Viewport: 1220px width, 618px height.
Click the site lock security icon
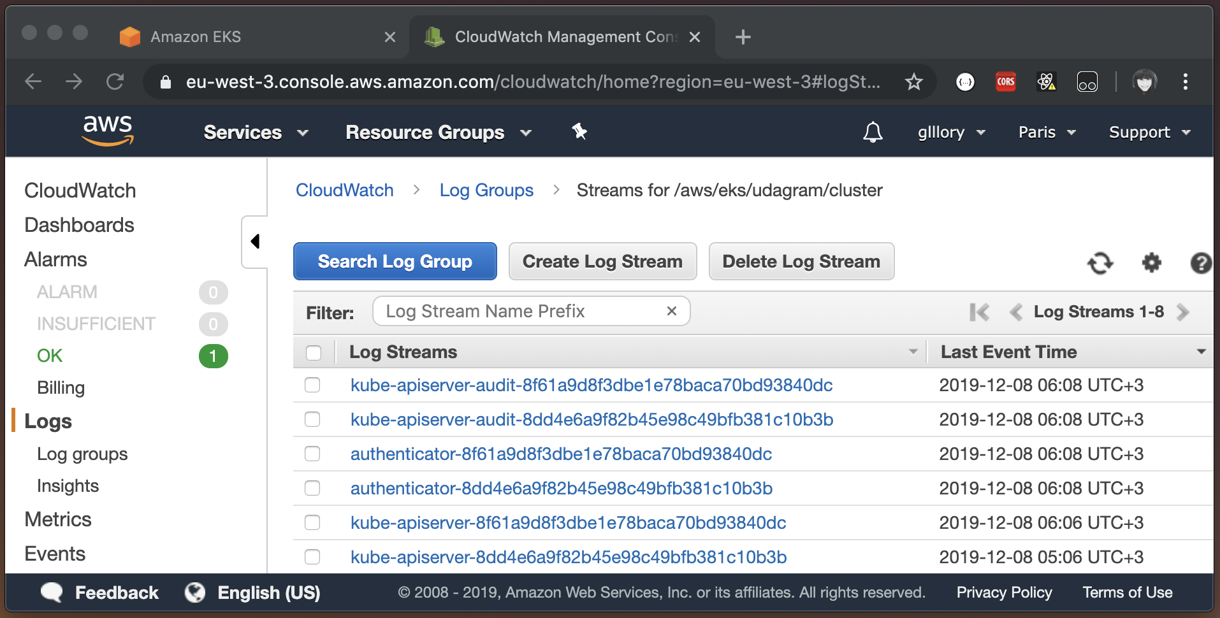coord(165,82)
